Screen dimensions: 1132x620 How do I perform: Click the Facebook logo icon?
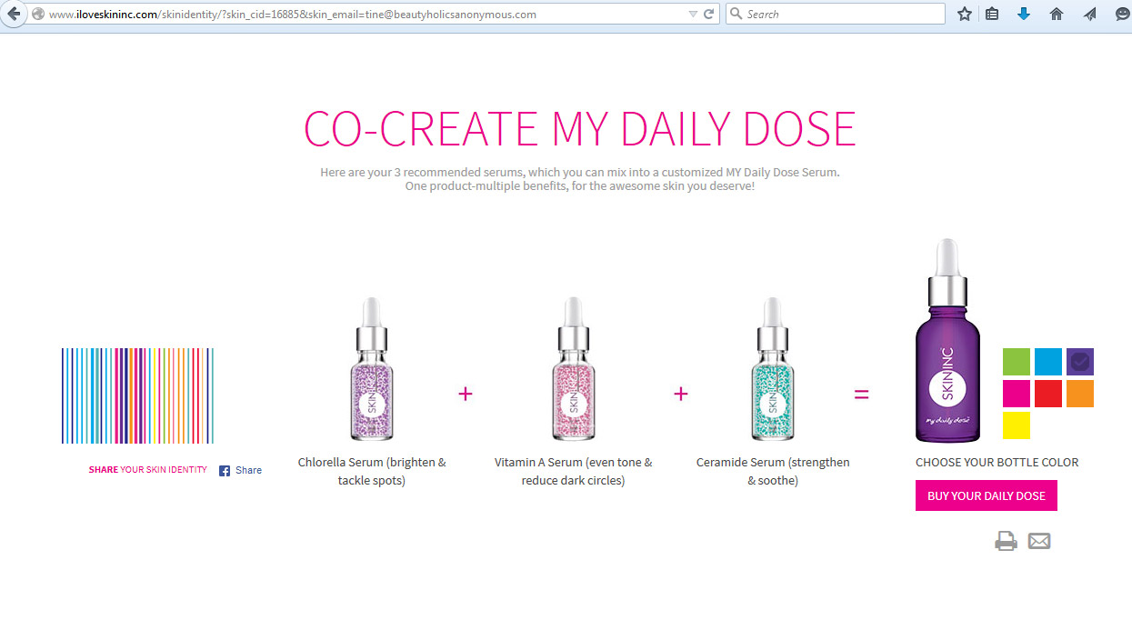click(225, 471)
